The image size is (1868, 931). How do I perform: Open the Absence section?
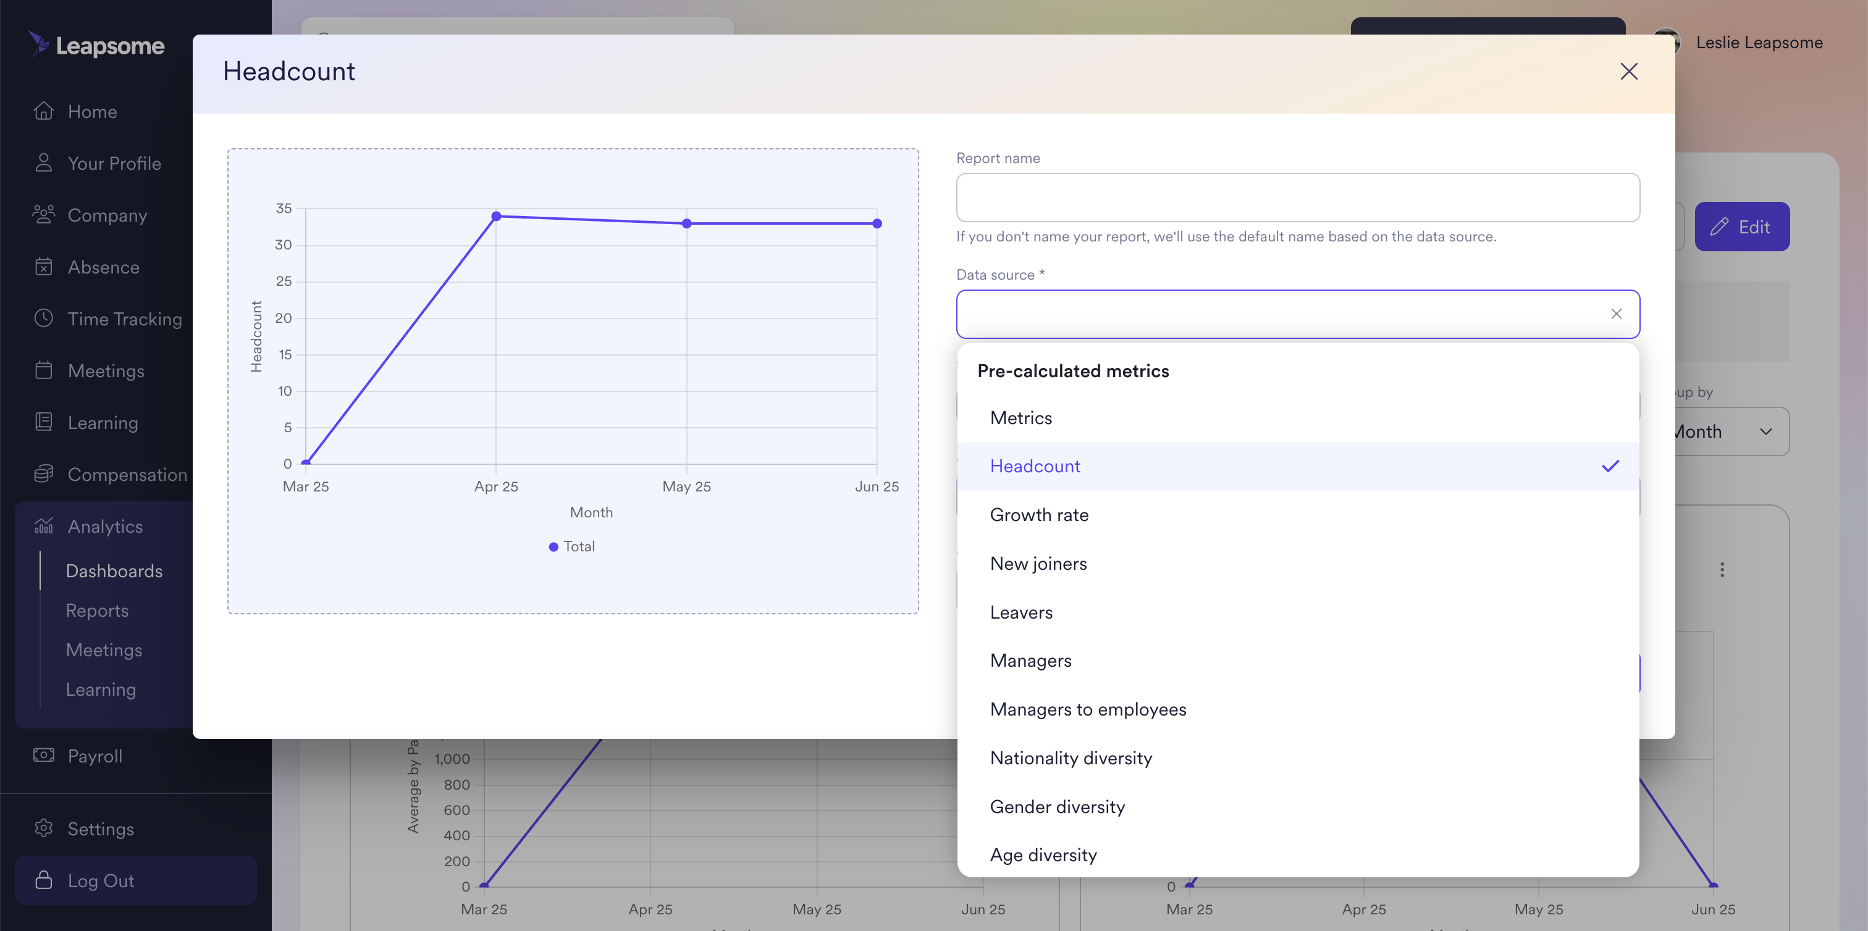(x=104, y=267)
